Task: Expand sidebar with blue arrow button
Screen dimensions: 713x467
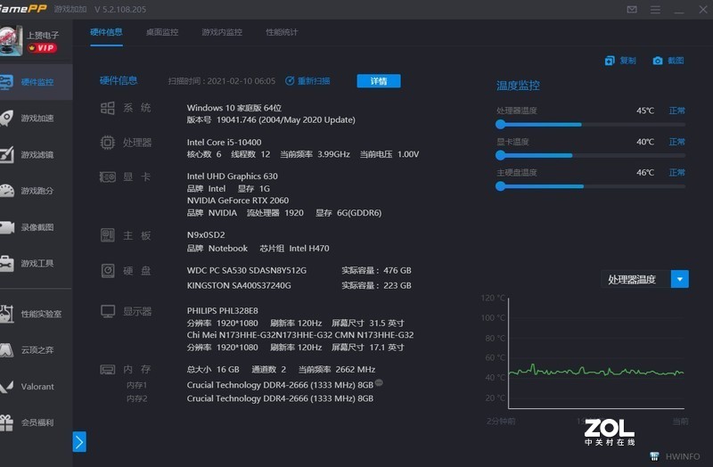Action: [79, 441]
